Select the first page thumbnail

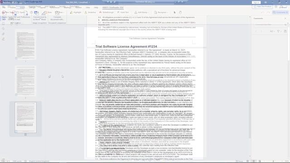(25, 44)
